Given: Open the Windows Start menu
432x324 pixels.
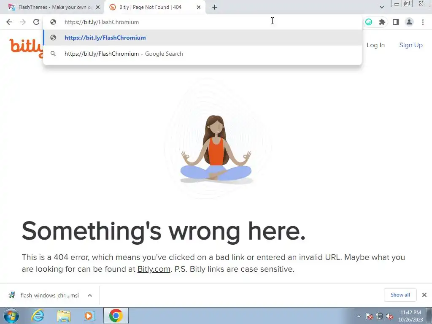Looking at the screenshot, I should [11, 316].
